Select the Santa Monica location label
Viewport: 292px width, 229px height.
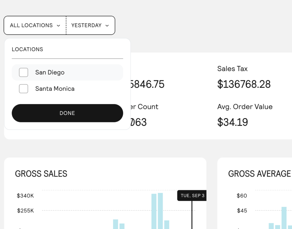click(x=55, y=89)
